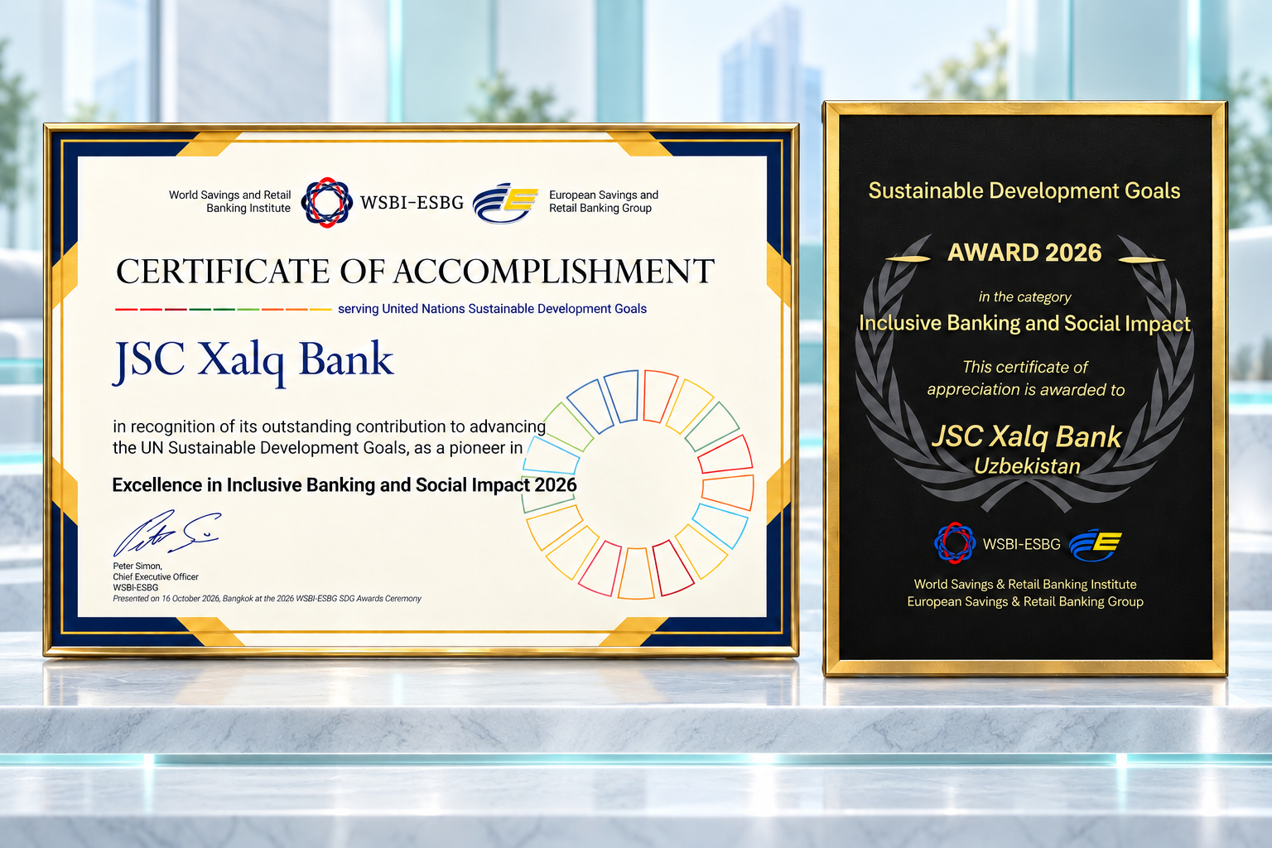Click the "CERTIFICATE OF ACCOMPLISHMENT" heading
1272x848 pixels.
point(415,272)
